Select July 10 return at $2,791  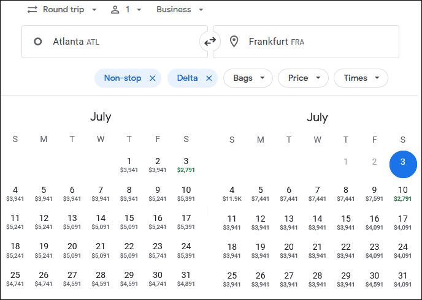click(402, 193)
